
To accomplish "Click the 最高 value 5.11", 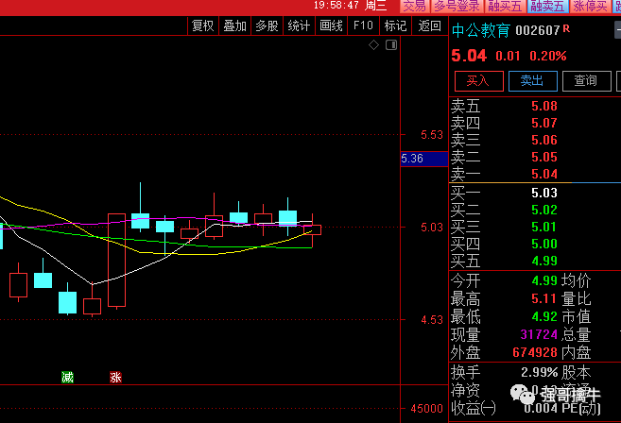I will pyautogui.click(x=544, y=298).
